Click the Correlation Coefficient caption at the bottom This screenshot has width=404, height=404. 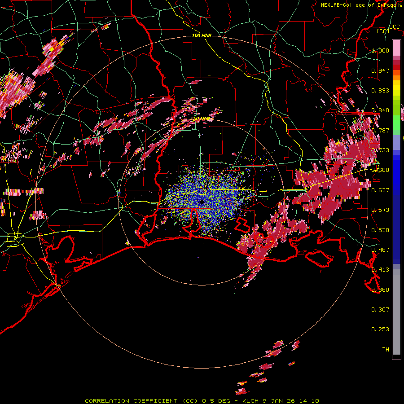202,401
